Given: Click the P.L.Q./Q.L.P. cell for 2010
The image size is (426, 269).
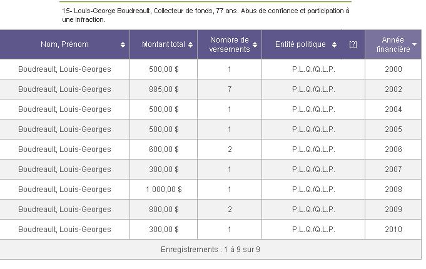Looking at the screenshot, I should point(313,230).
